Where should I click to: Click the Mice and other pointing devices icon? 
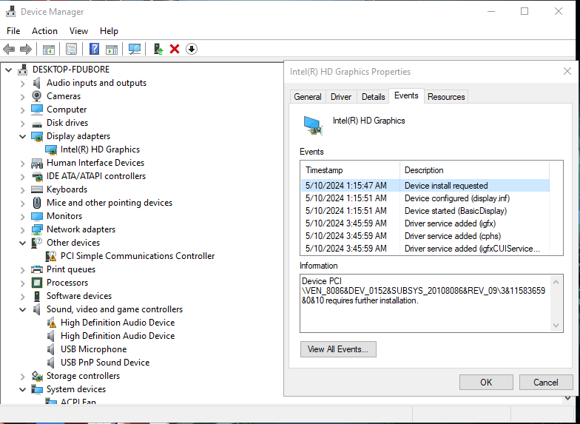point(37,203)
